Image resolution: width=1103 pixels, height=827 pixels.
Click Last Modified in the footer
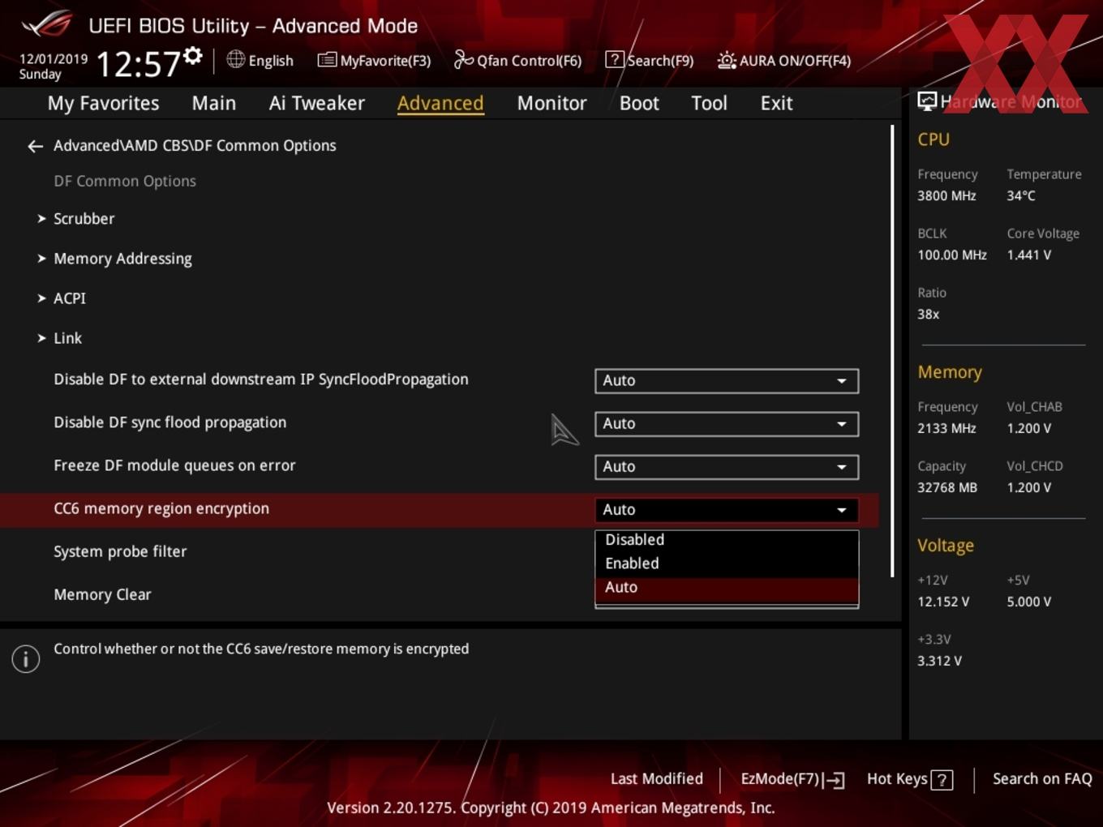[x=656, y=779]
